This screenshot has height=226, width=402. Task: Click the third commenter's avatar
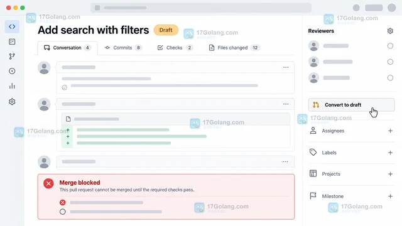tap(44, 162)
